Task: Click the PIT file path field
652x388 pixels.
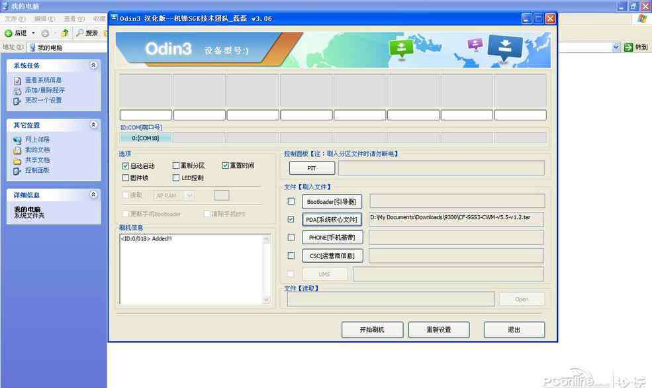Action: click(x=442, y=168)
